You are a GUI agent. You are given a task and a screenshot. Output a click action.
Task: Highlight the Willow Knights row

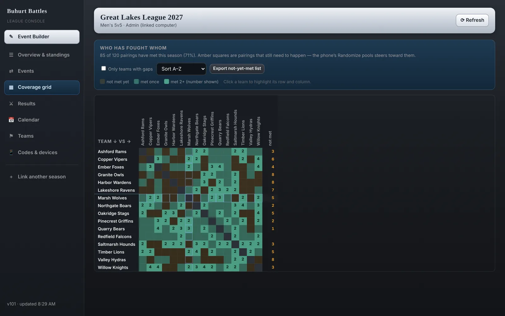[x=113, y=268]
